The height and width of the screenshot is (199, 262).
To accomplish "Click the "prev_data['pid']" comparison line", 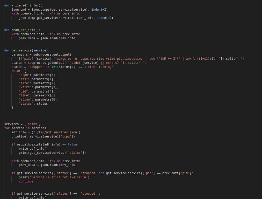I will click(102, 173).
